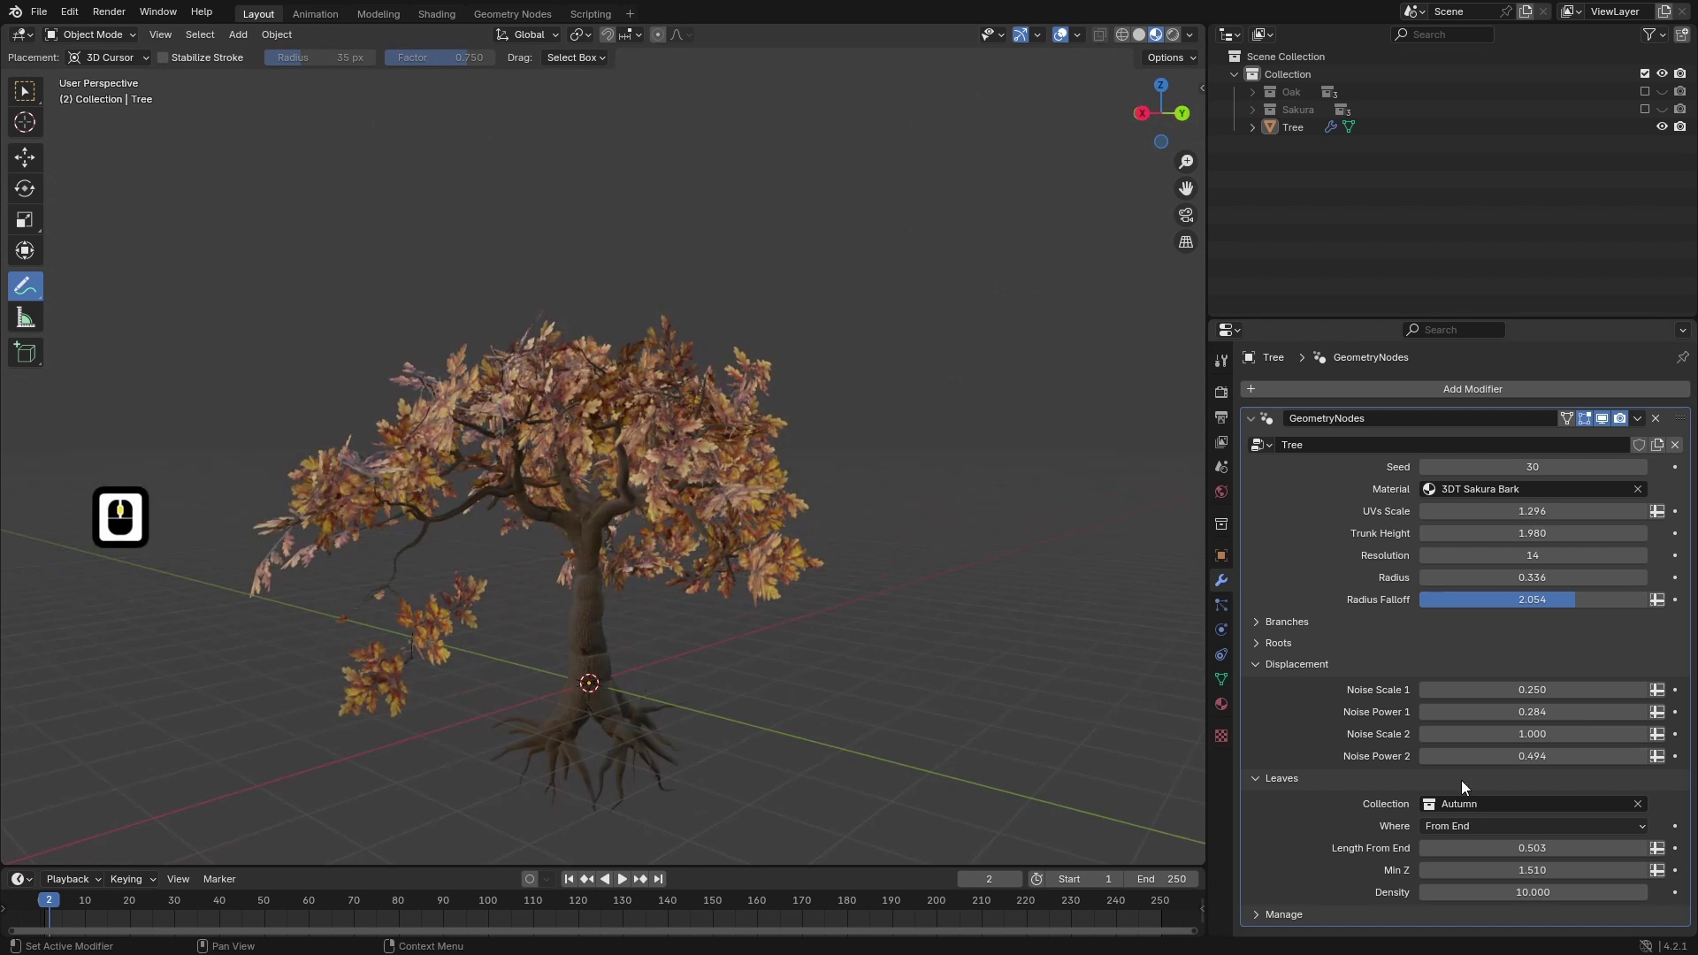Select the Annotate tool
Image resolution: width=1698 pixels, height=955 pixels.
click(x=25, y=285)
